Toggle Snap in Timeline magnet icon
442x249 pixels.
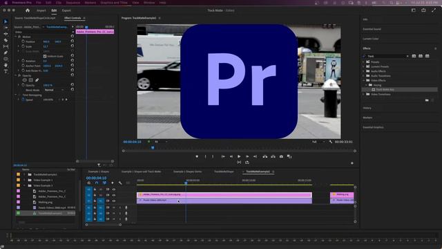(x=97, y=183)
